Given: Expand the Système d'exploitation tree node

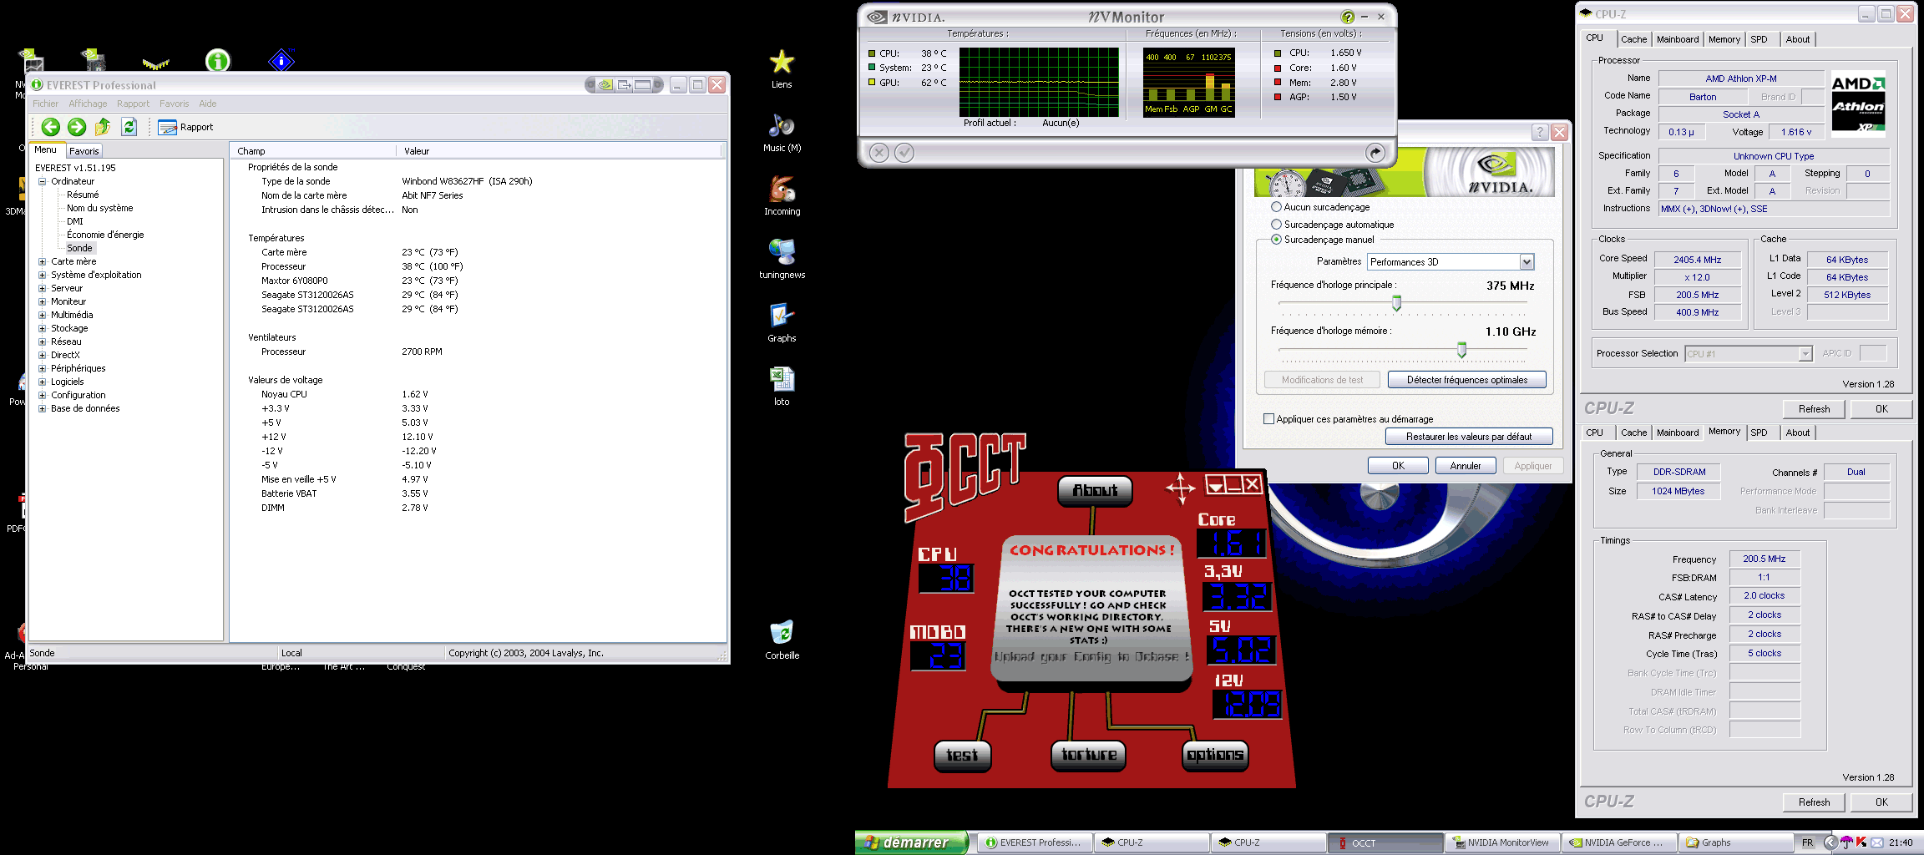Looking at the screenshot, I should click(42, 275).
